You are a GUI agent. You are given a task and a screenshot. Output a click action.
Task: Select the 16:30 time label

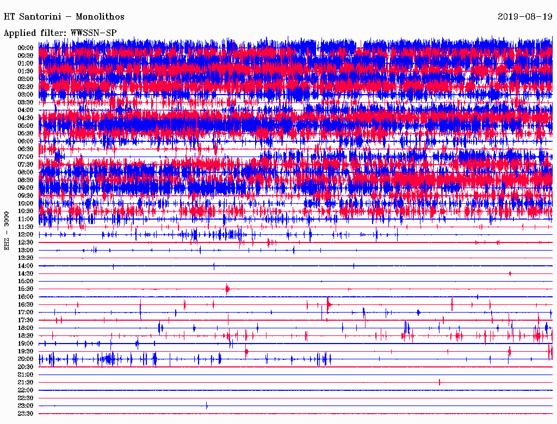(26, 305)
